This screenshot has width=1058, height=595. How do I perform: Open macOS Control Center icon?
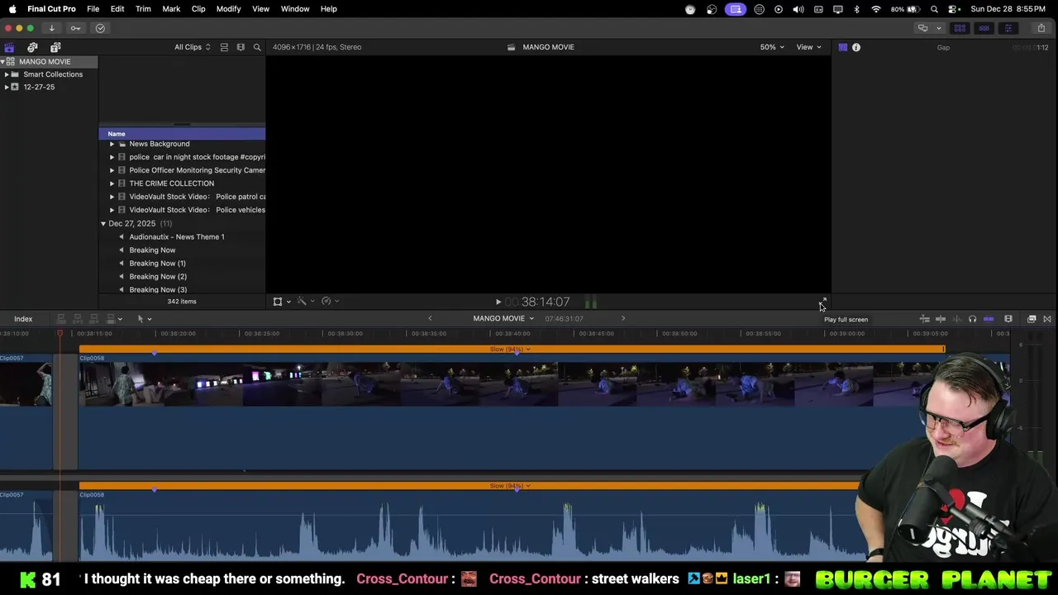[953, 9]
